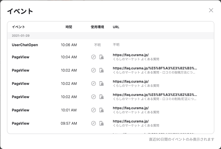This screenshot has height=149, width=221.
Task: Click the URL column header
Action: 116,27
